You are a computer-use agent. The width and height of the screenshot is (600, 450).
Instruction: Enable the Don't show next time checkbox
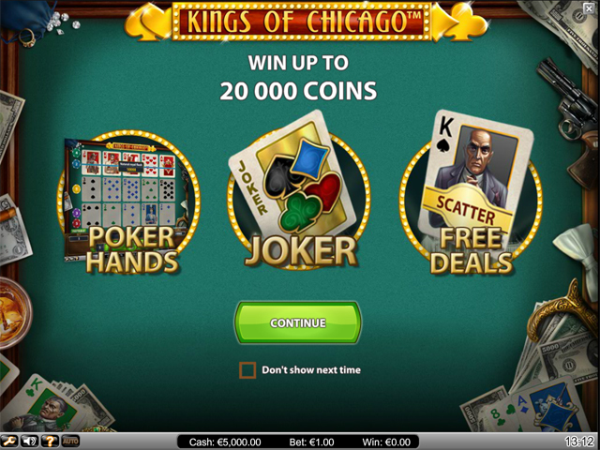[247, 370]
